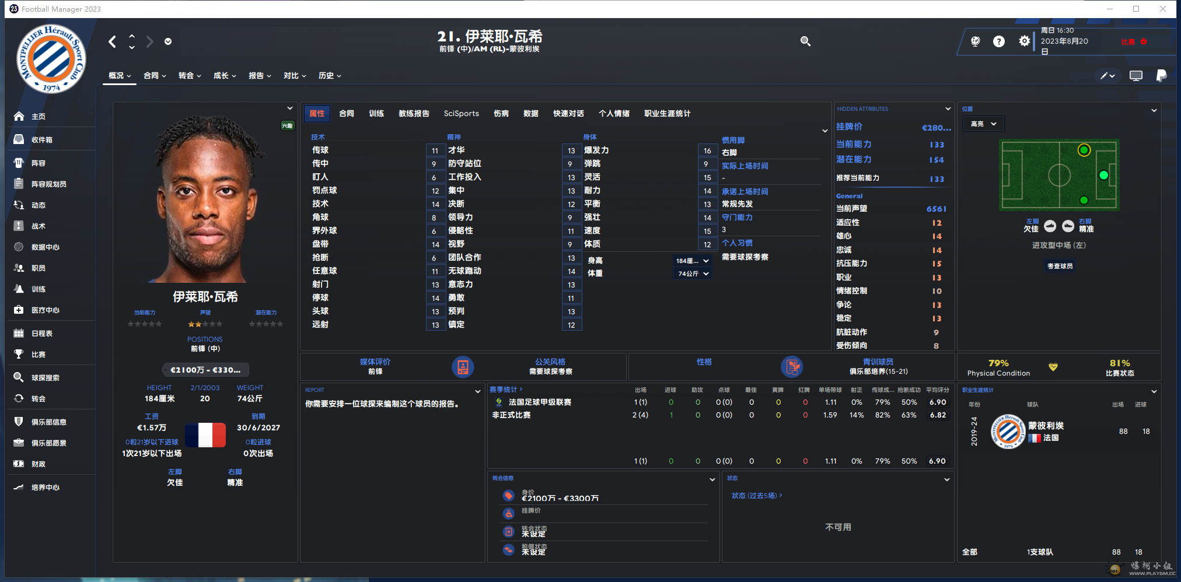Click the 性格 personality round icon
Screen dimensions: 1181x582
pos(792,367)
